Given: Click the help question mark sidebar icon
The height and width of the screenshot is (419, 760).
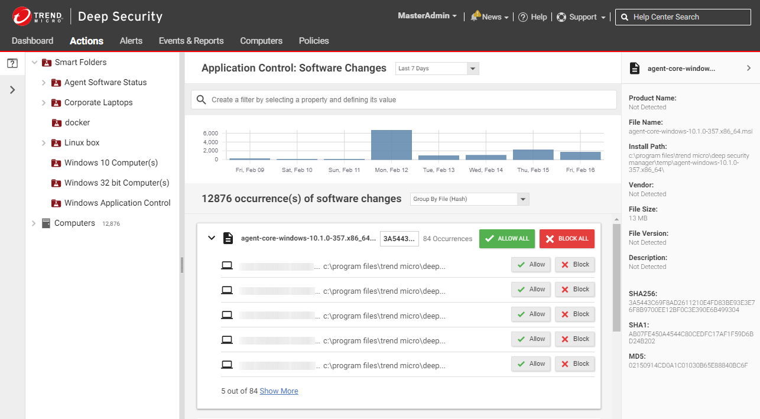Looking at the screenshot, I should (12, 63).
